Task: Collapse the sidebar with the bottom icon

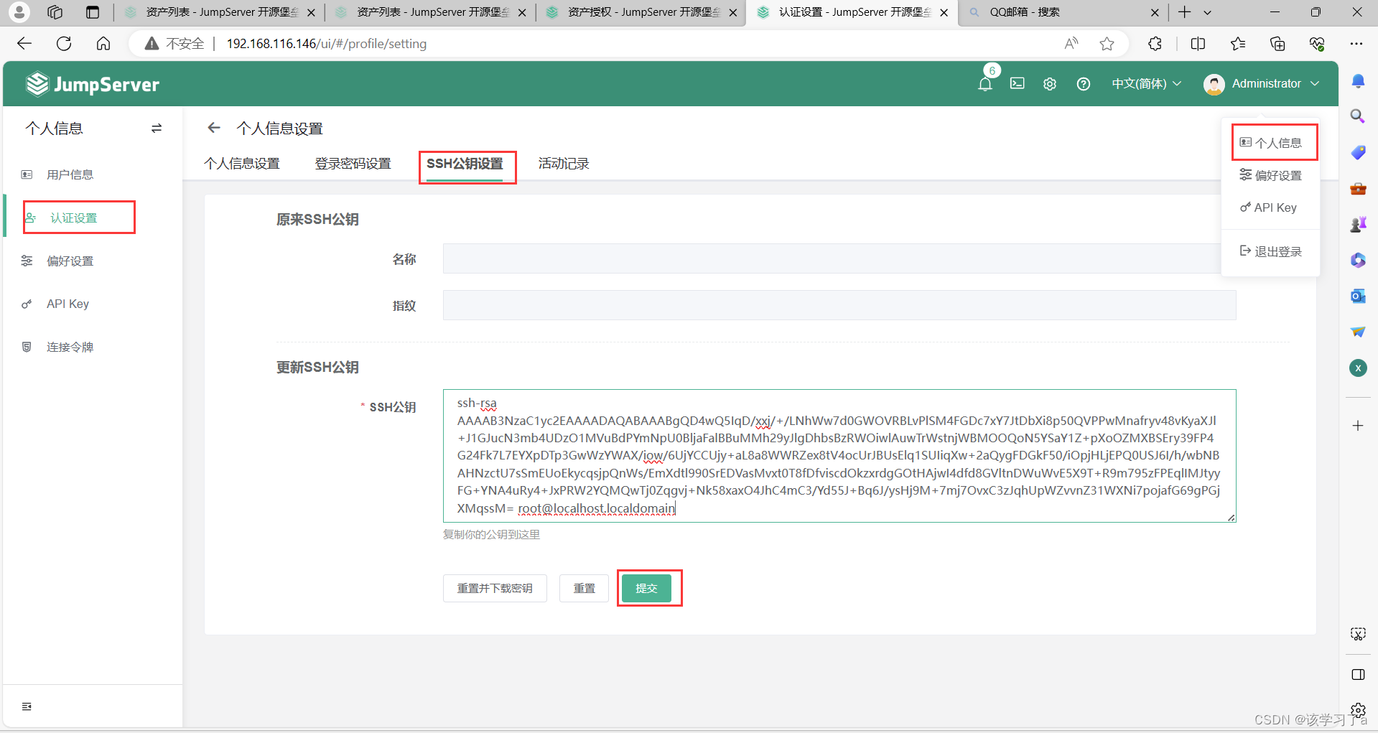Action: pos(27,706)
